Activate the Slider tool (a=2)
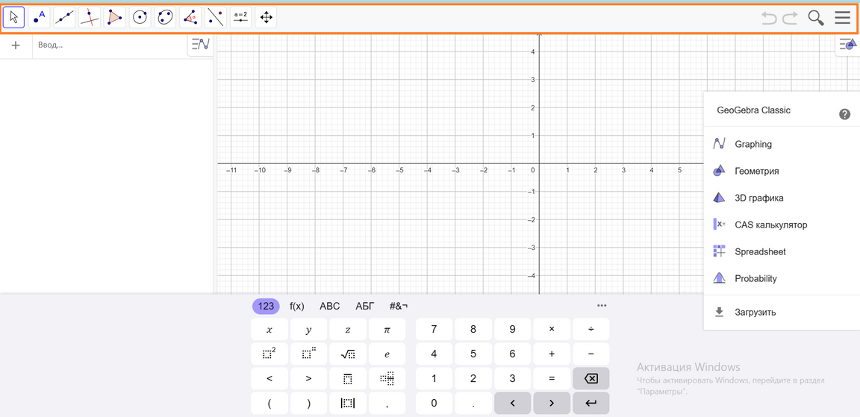The width and height of the screenshot is (860, 417). point(240,17)
